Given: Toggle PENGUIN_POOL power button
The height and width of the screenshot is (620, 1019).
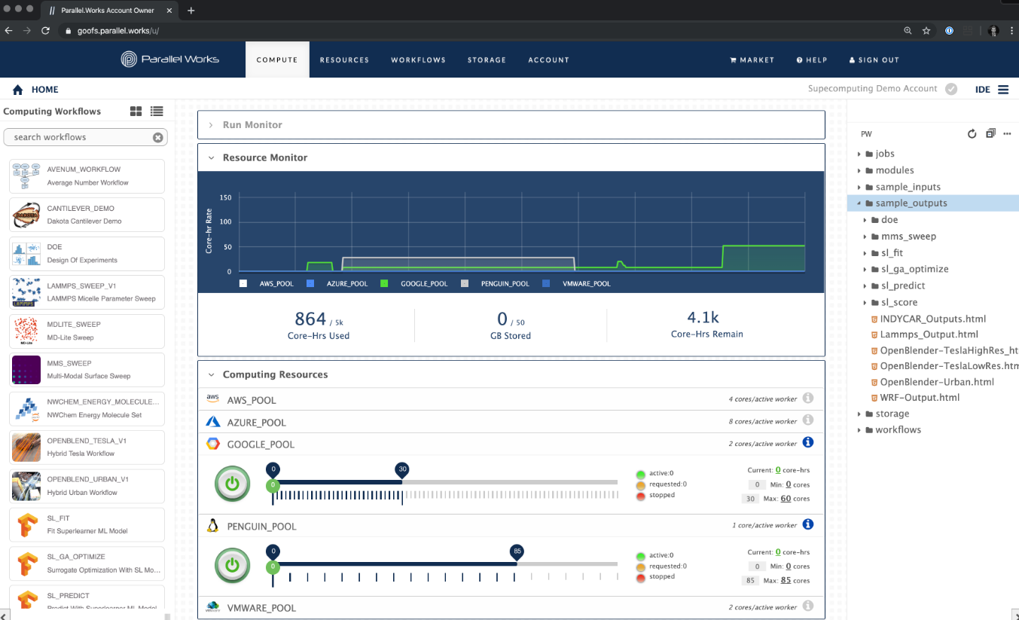Looking at the screenshot, I should [233, 565].
